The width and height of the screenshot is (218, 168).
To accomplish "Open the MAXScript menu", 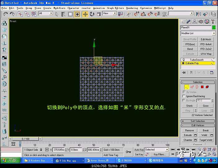I will [160, 8].
